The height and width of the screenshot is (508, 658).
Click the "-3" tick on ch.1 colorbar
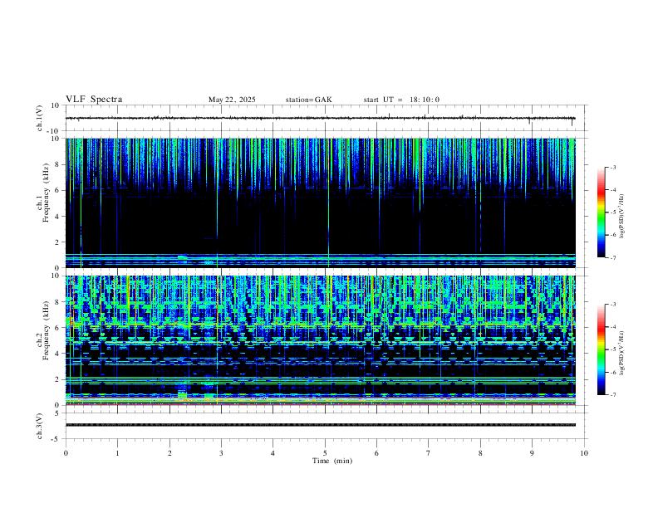pos(612,167)
